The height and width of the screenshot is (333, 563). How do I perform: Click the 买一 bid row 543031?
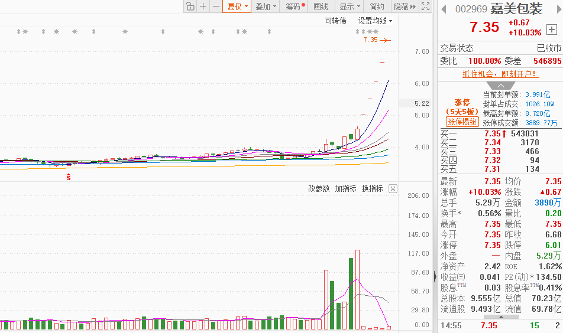(x=500, y=133)
